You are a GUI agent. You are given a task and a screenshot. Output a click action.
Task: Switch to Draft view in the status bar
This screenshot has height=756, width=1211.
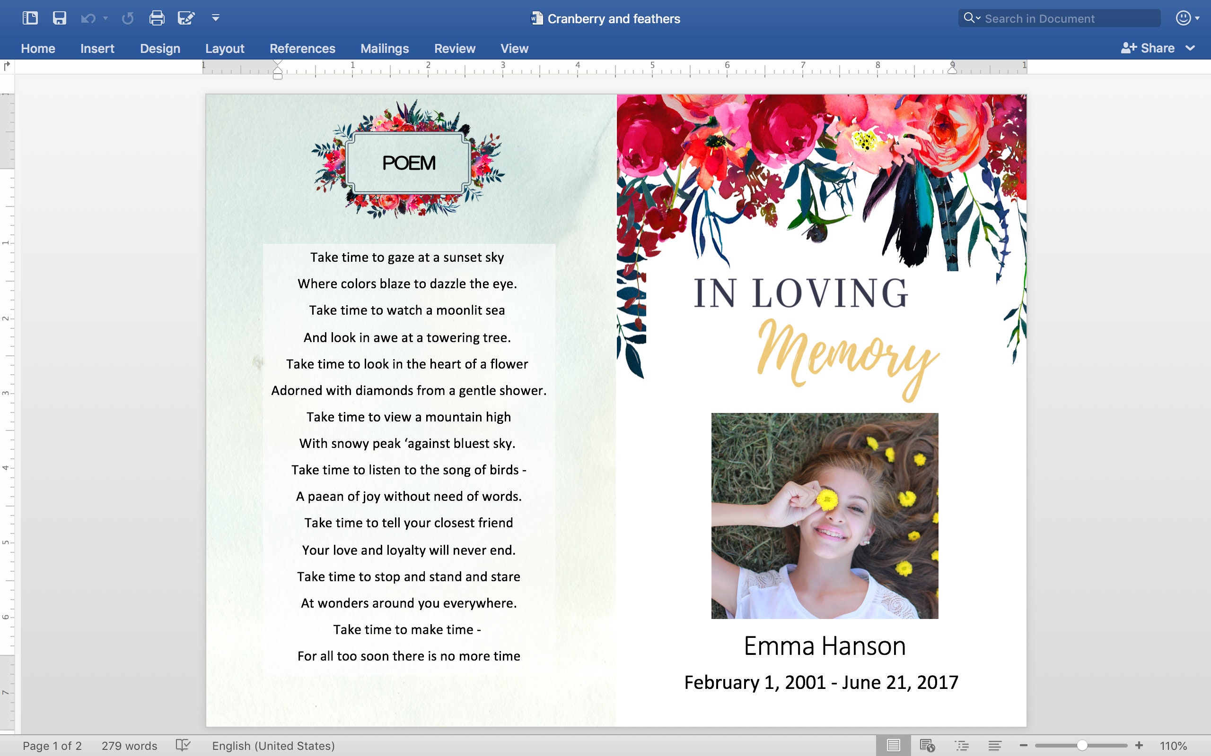[994, 746]
